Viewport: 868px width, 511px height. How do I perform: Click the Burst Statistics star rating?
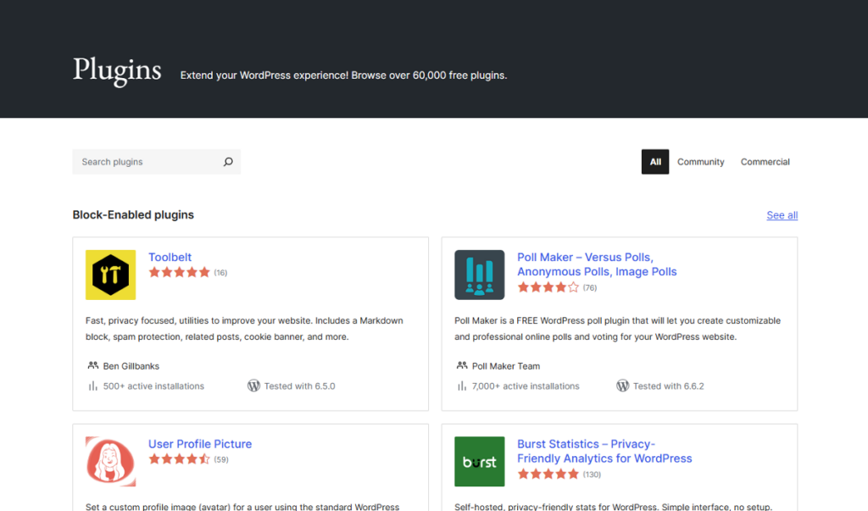(548, 474)
